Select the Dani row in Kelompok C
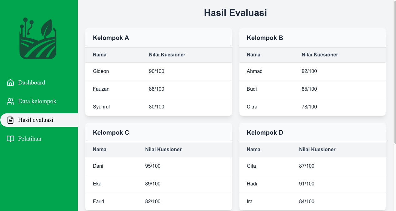The height and width of the screenshot is (211, 396). (158, 166)
